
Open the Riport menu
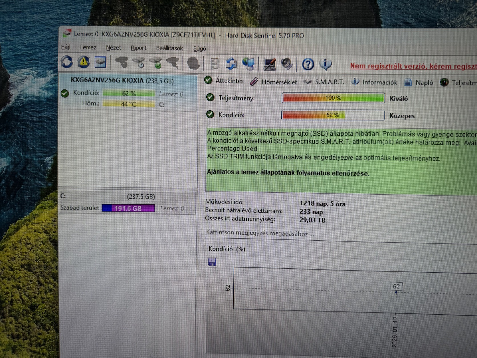point(138,48)
